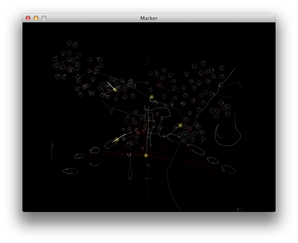The height and width of the screenshot is (243, 298).
Task: Minimize the Marker window with the yellow button
Action: (x=36, y=18)
